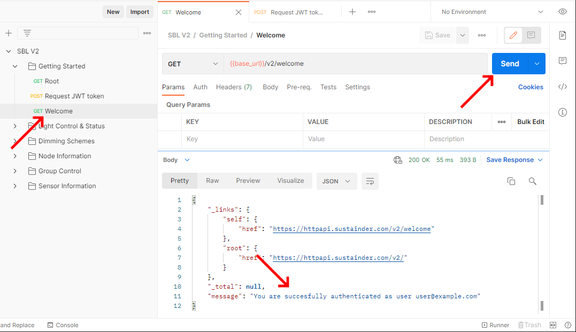Open the Cookies manager
Image resolution: width=576 pixels, height=332 pixels.
[530, 87]
